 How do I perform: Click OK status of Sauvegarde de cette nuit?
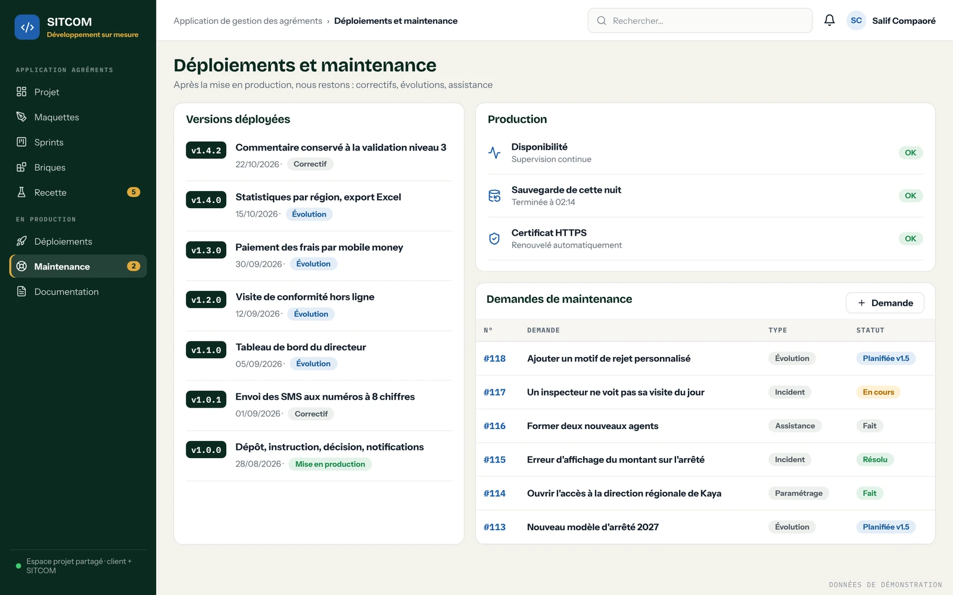tap(911, 196)
